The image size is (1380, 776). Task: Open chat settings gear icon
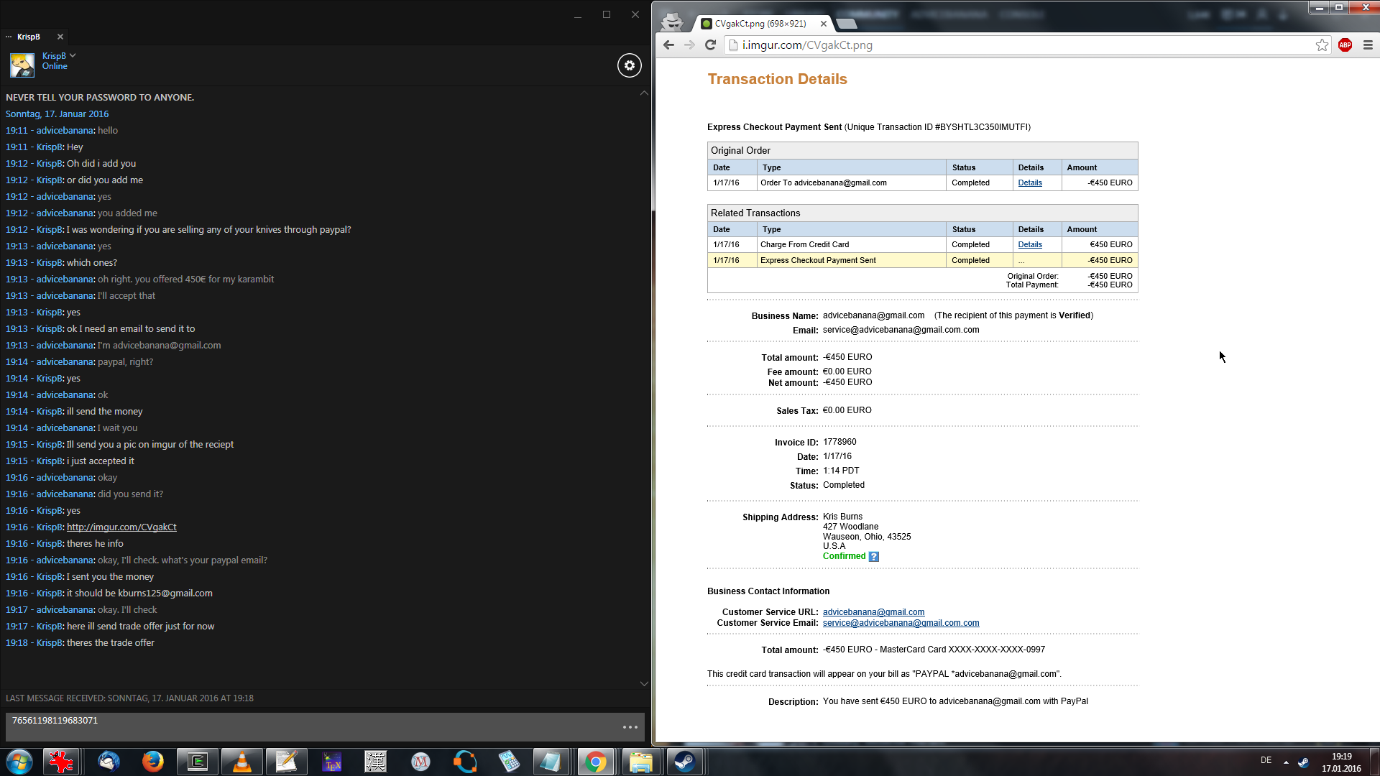coord(629,65)
